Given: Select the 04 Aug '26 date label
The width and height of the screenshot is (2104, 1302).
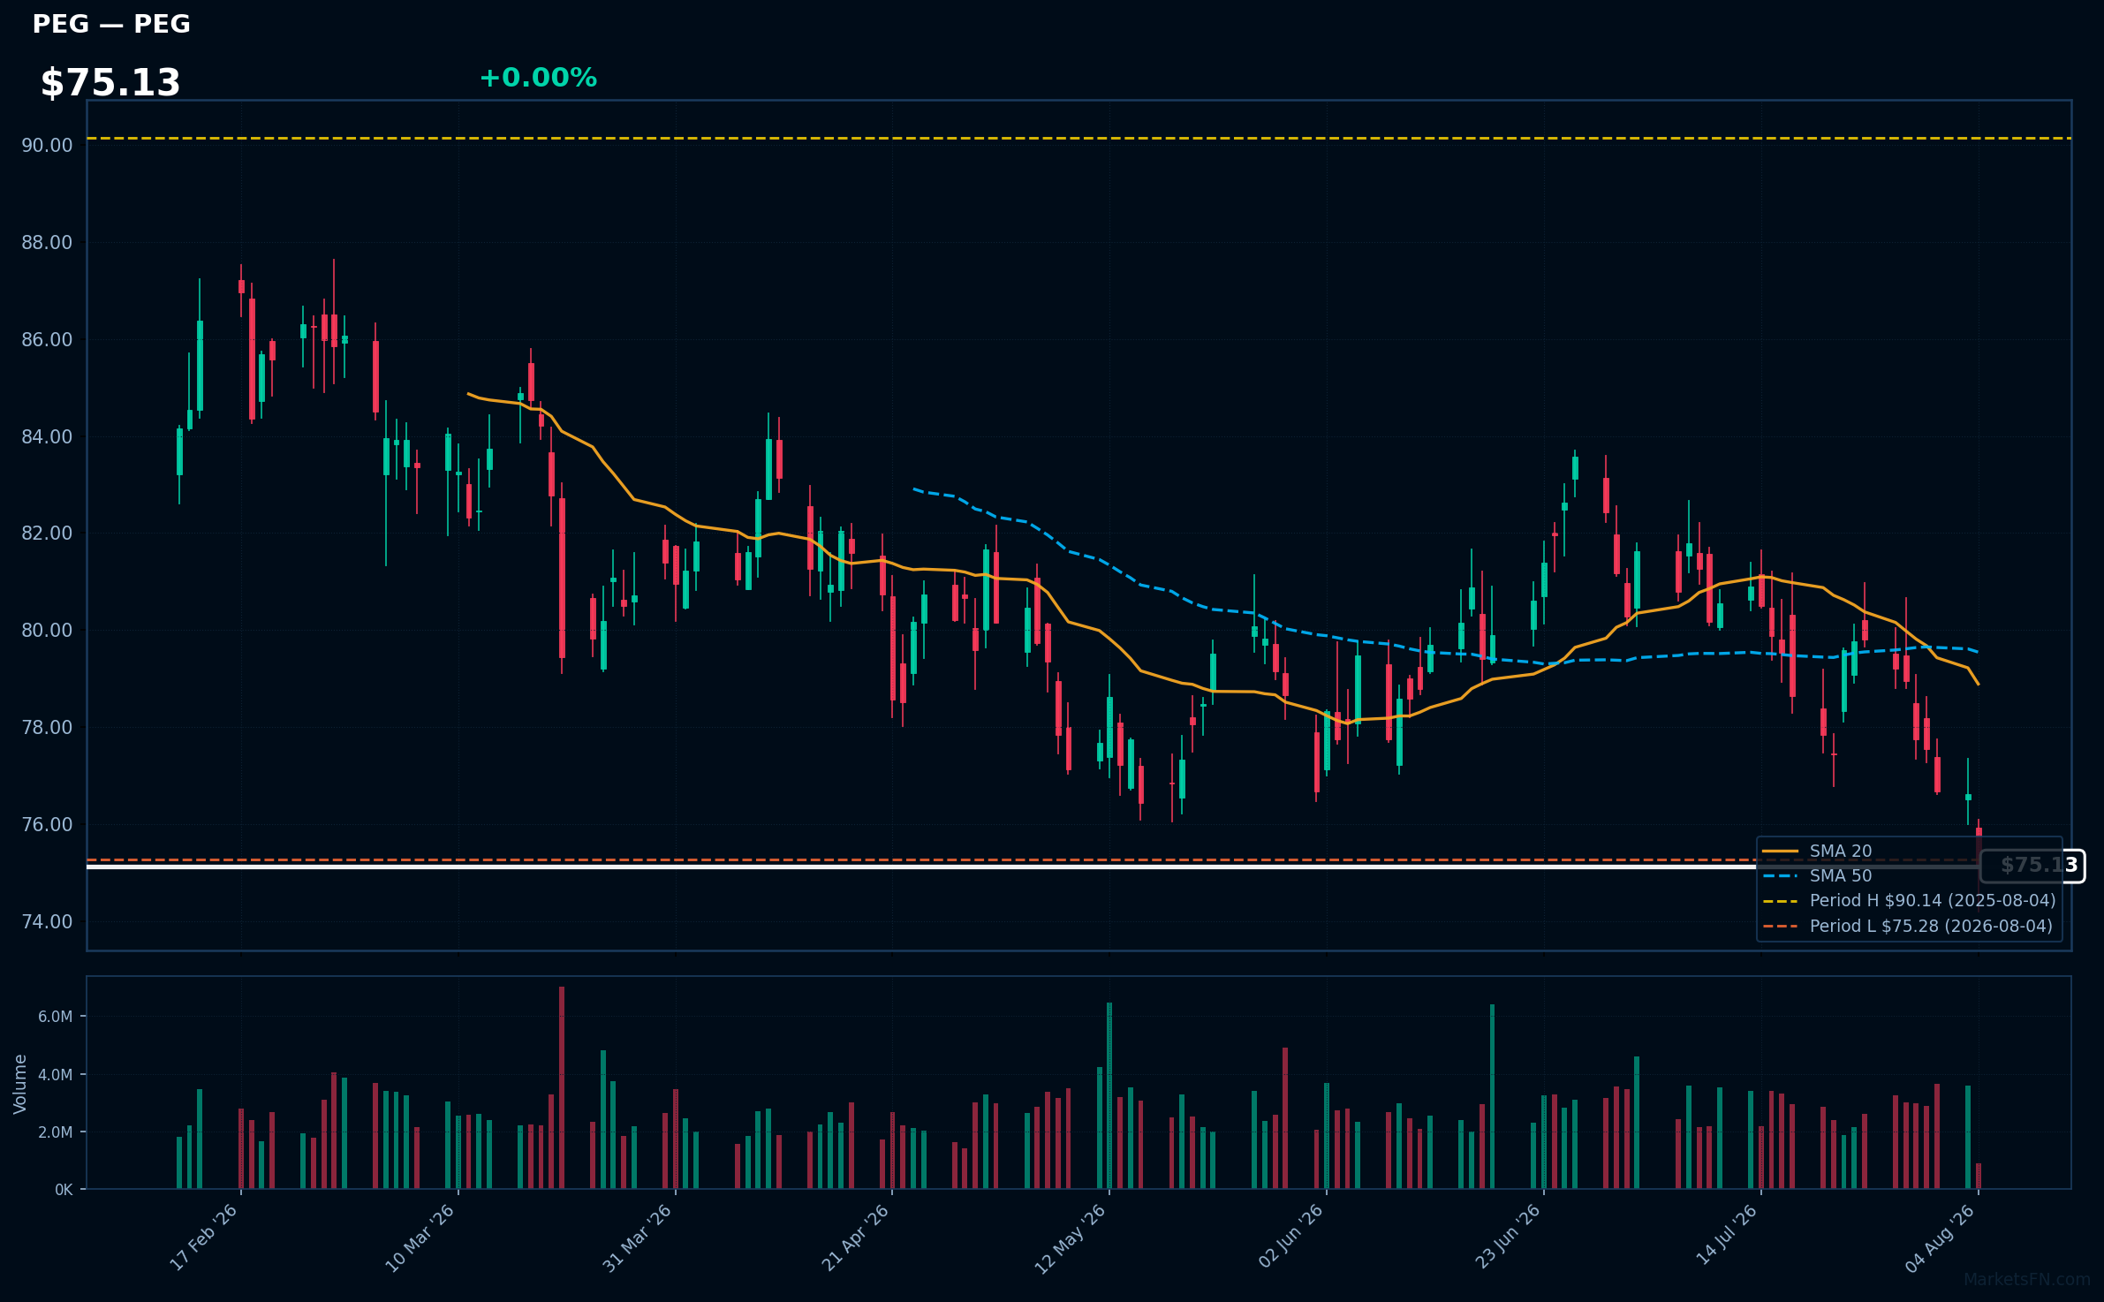Looking at the screenshot, I should (1941, 1238).
